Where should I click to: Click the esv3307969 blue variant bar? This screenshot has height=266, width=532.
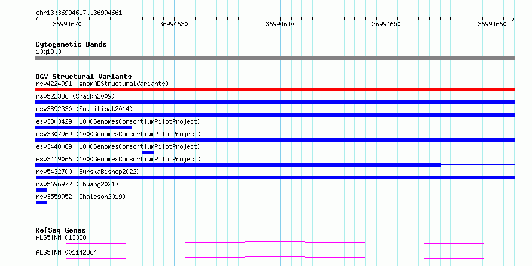275,140
